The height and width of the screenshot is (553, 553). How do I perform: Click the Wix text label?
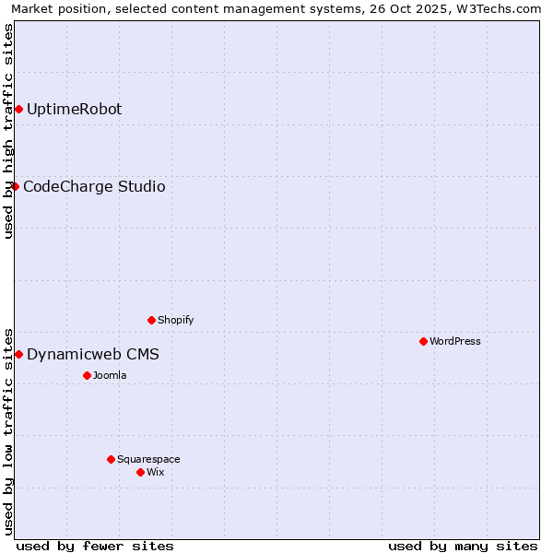pos(156,473)
